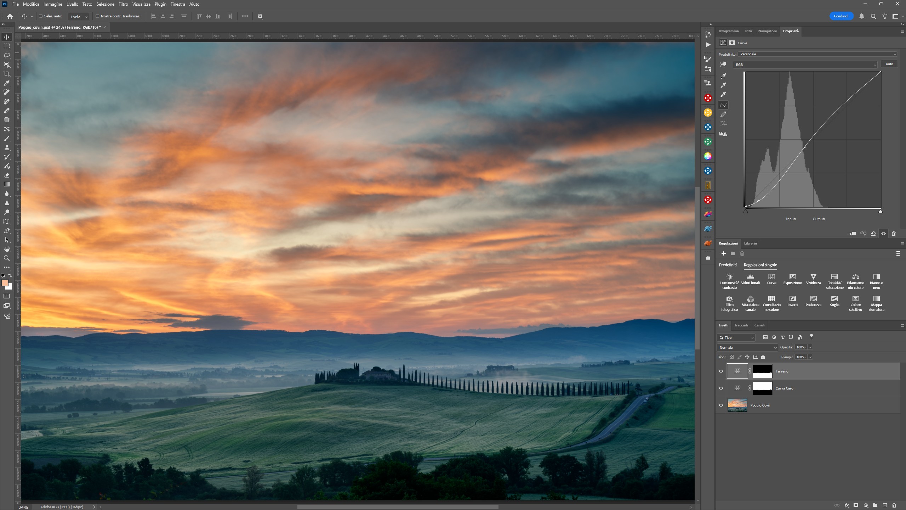Click the Home icon in options bar
The height and width of the screenshot is (510, 906).
[x=10, y=16]
